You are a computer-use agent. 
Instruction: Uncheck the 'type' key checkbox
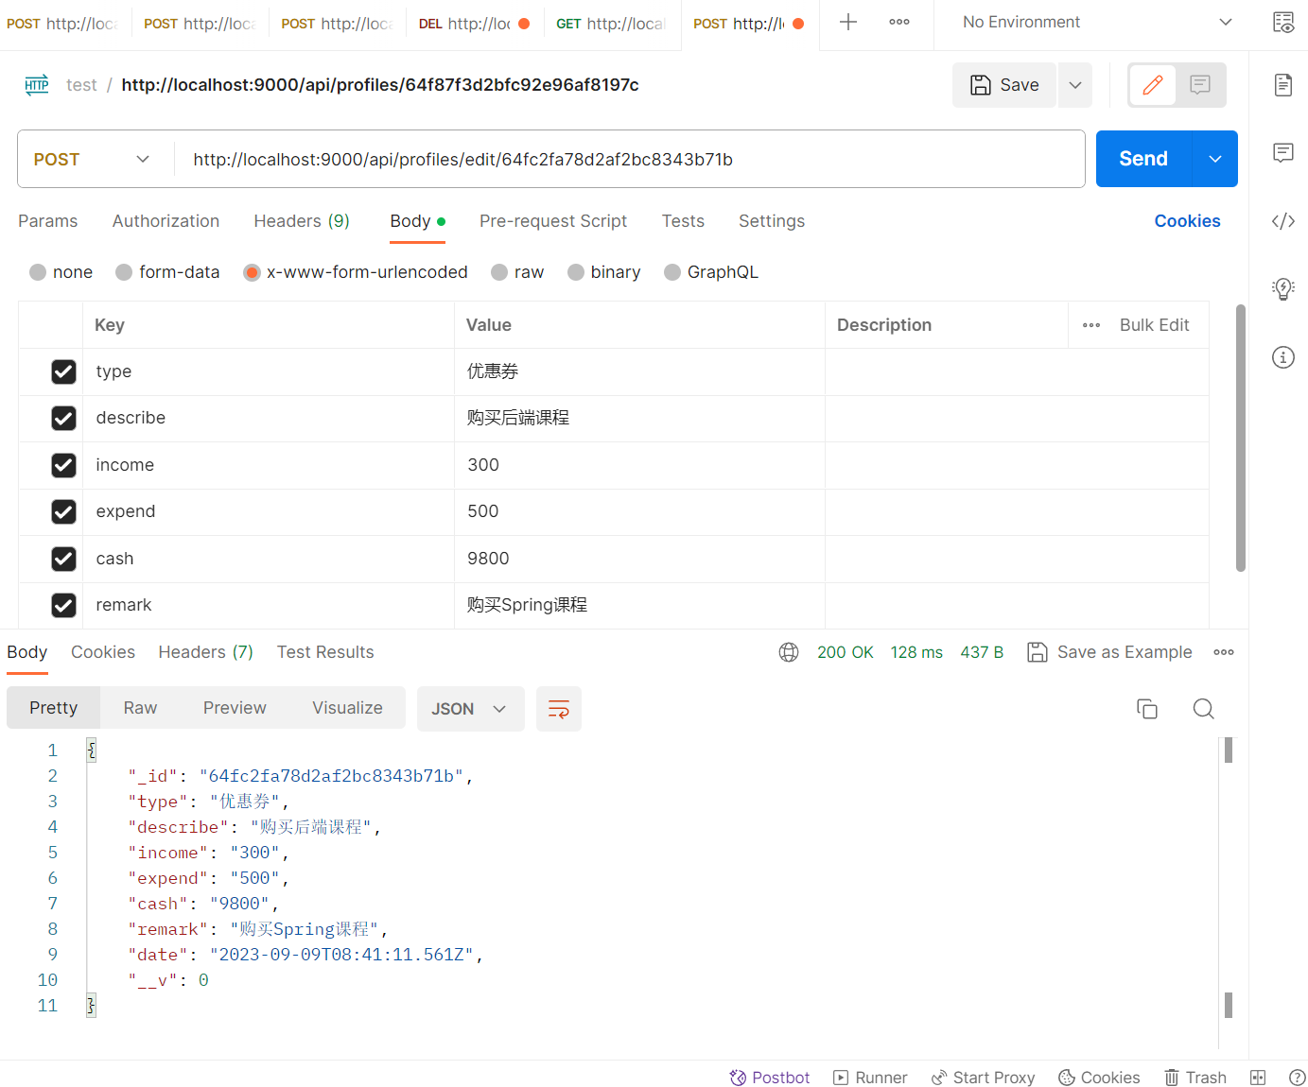[x=63, y=371]
